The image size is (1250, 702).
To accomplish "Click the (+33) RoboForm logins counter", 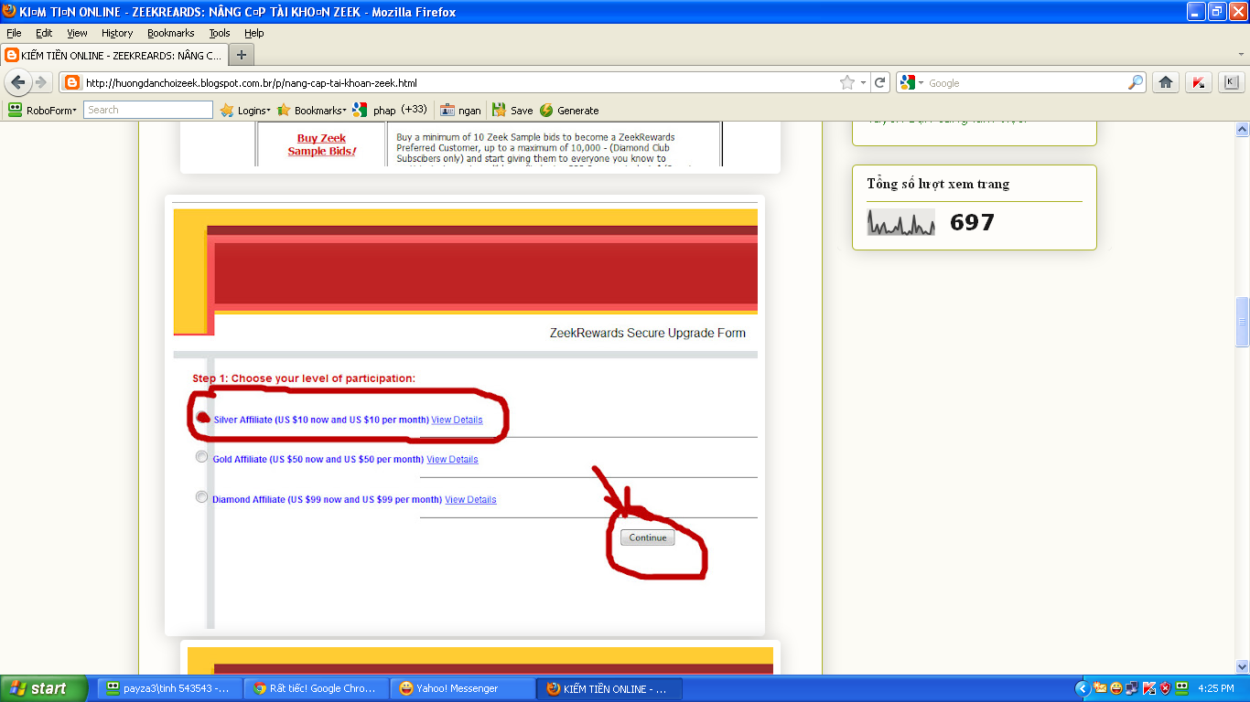I will tap(414, 110).
